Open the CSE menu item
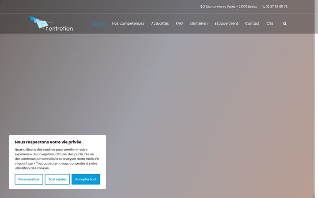The height and width of the screenshot is (198, 318). (269, 23)
